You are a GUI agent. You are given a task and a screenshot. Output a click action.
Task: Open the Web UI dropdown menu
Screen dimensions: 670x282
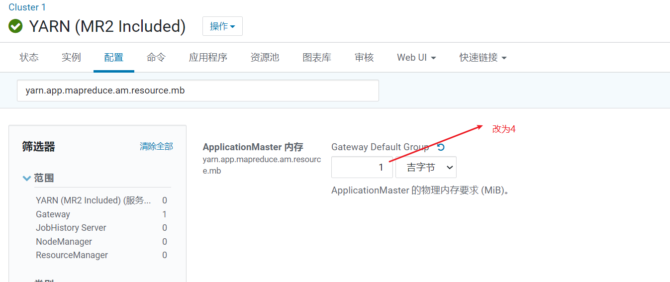(416, 58)
